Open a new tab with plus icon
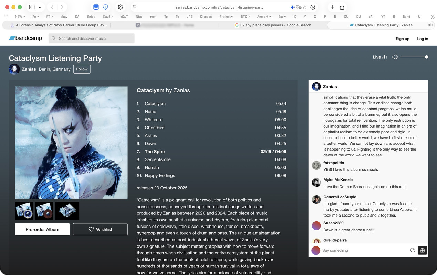 click(x=332, y=7)
